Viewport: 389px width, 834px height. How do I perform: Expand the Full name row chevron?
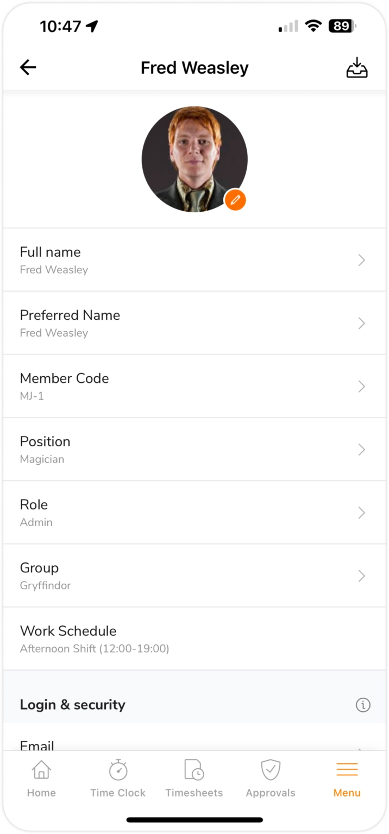(361, 261)
